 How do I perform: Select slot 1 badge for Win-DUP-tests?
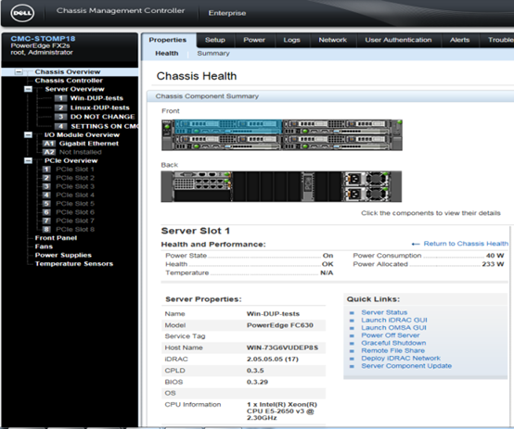[x=60, y=98]
